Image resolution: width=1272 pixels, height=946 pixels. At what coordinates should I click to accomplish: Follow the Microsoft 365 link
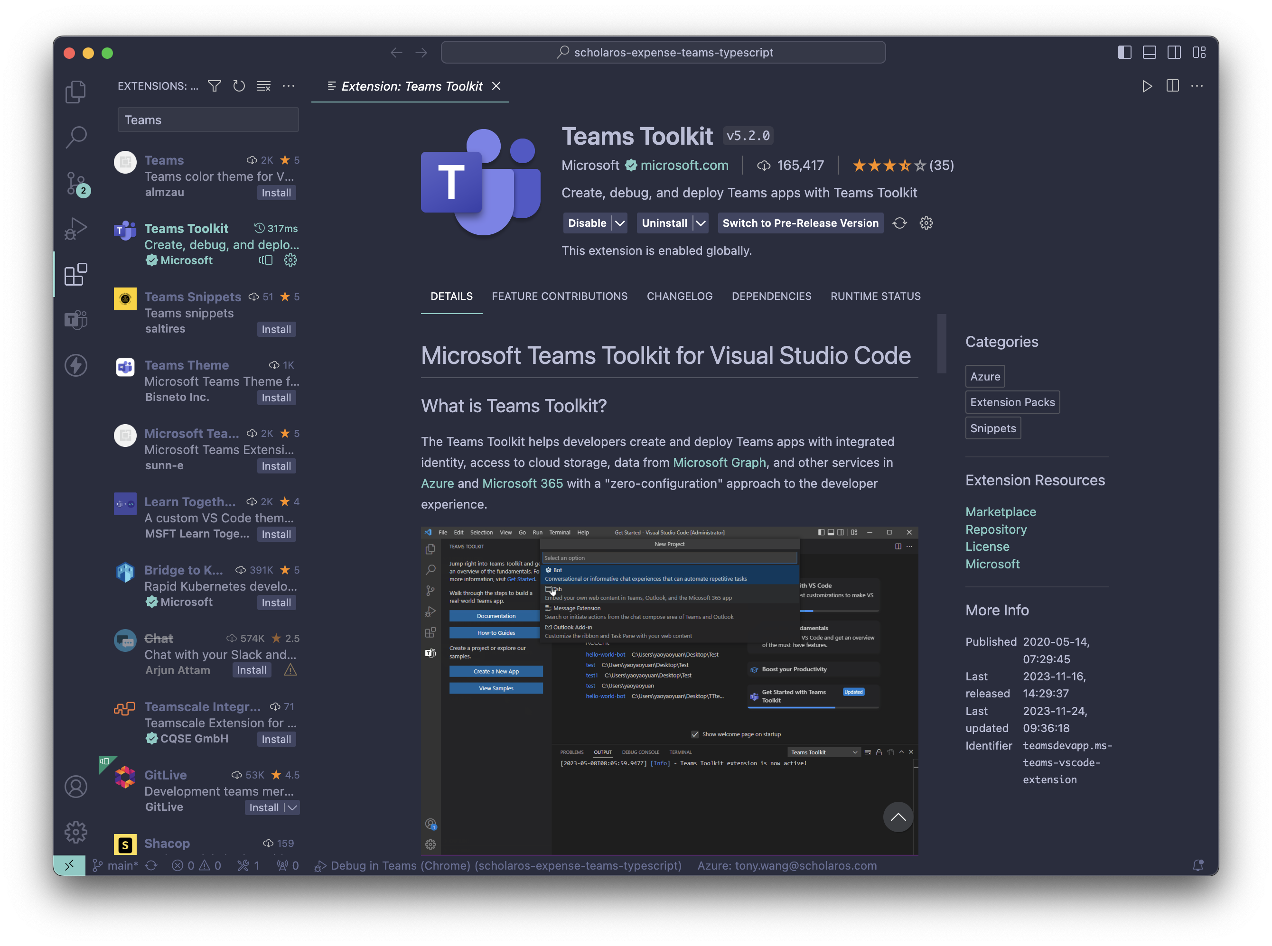click(x=522, y=483)
